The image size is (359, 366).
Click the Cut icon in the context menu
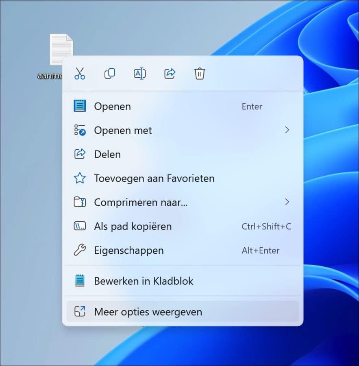pyautogui.click(x=80, y=74)
